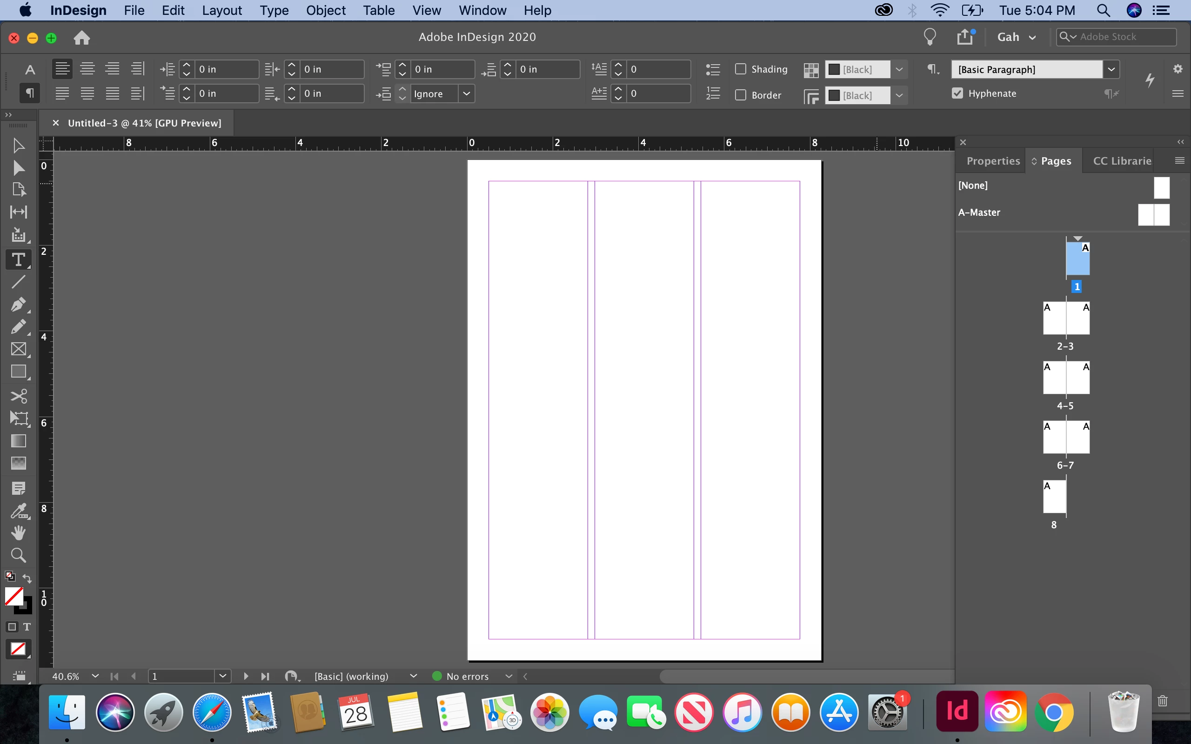Select the Line tool
This screenshot has height=744, width=1191.
[18, 282]
